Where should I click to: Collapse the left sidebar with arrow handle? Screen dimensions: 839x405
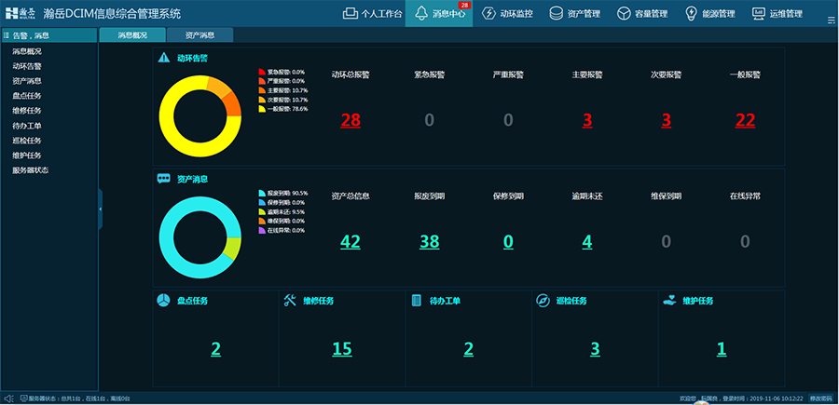click(99, 211)
